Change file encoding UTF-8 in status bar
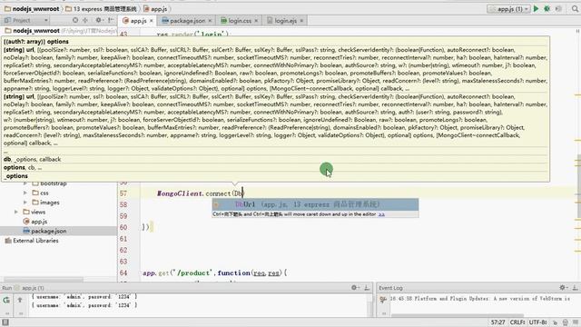This screenshot has width=581, height=327. [537, 322]
